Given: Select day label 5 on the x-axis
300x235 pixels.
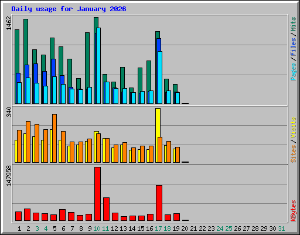Looking at the screenshot, I should [x=54, y=229].
